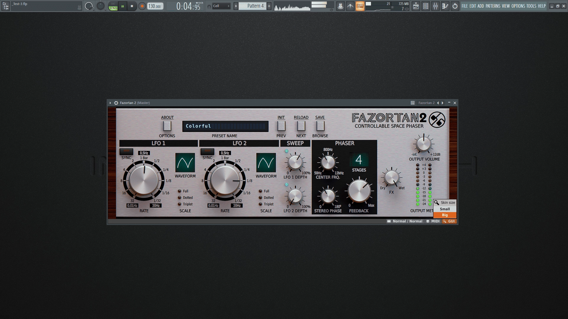Click the LFO 1 waveform display
The image size is (568, 319).
click(x=185, y=163)
